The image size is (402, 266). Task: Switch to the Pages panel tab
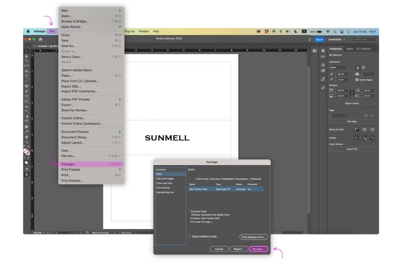(349, 49)
